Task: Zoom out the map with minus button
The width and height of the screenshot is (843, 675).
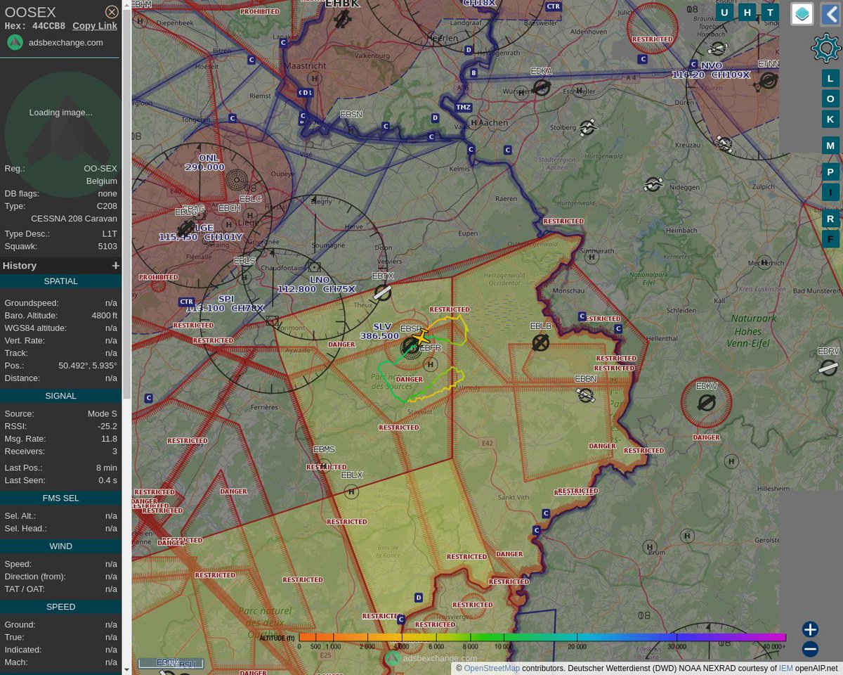Action: click(810, 649)
